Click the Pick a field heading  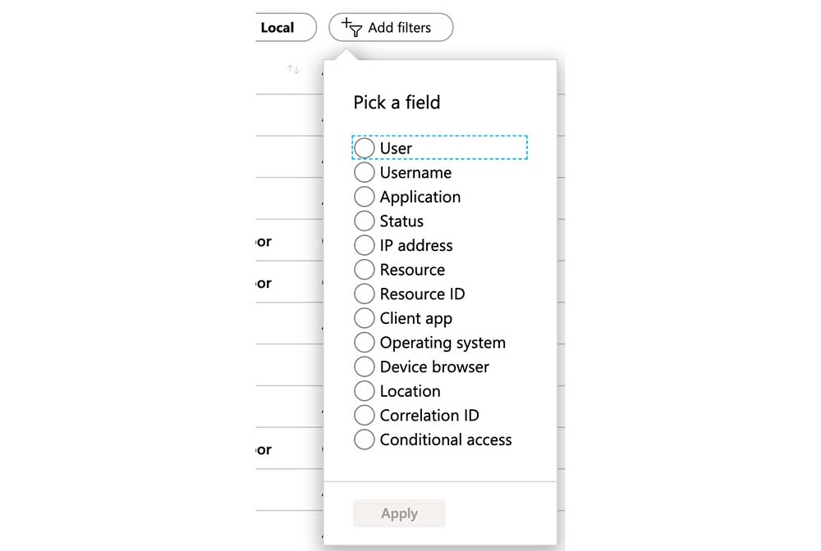point(397,102)
